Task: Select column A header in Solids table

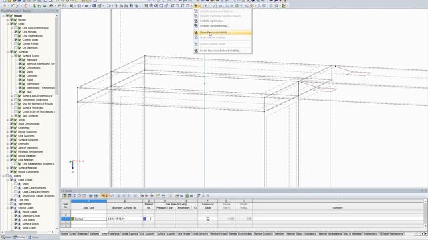Action: (x=89, y=201)
